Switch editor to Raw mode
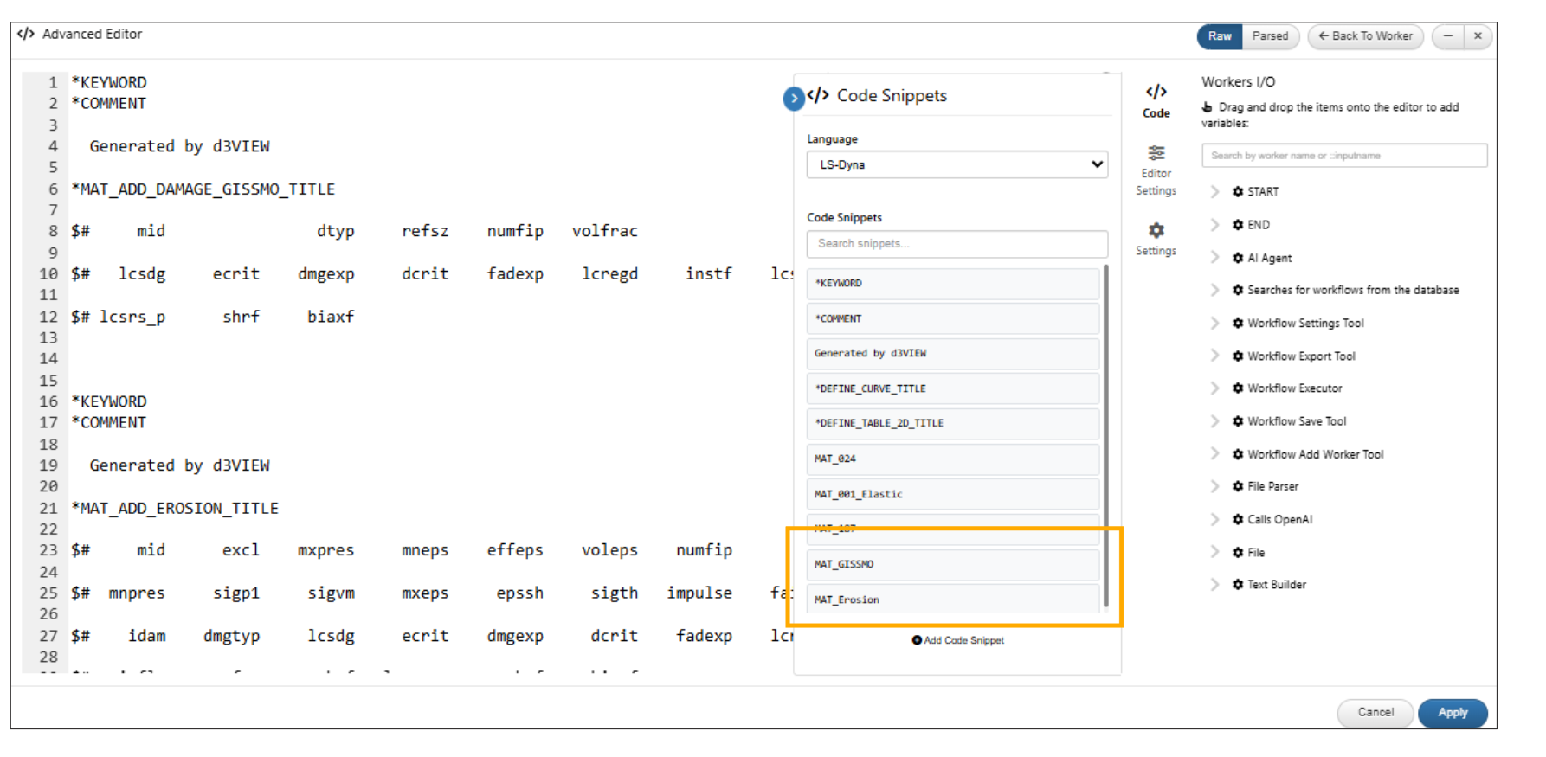The width and height of the screenshot is (1546, 757). [1220, 36]
